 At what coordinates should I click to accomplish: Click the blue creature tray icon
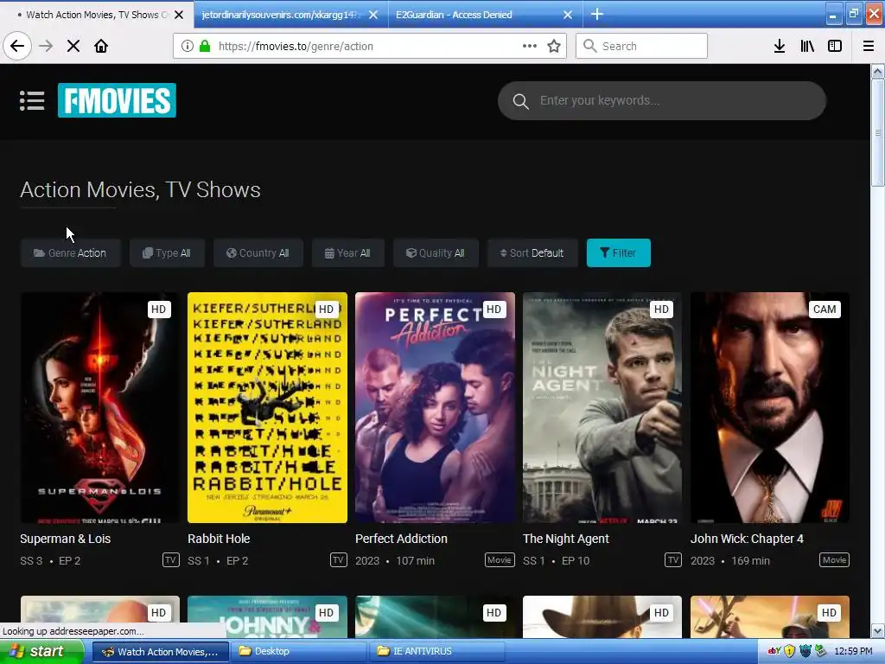[x=805, y=651]
